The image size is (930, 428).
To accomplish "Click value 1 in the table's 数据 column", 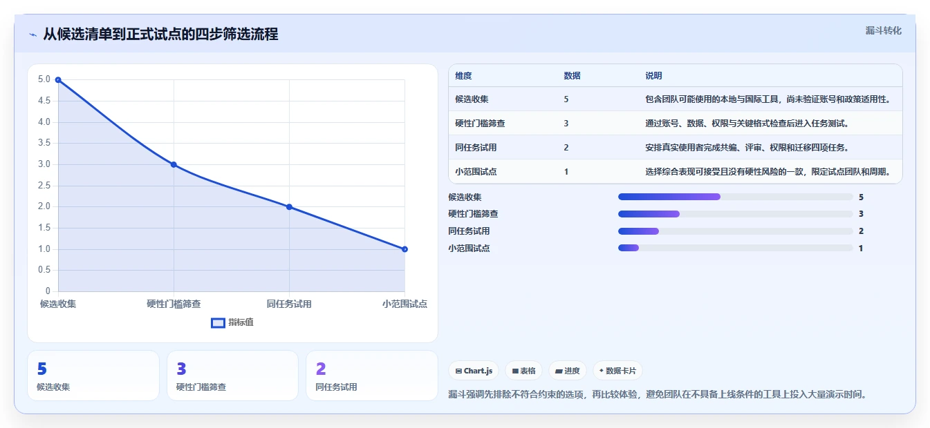I will (x=566, y=172).
